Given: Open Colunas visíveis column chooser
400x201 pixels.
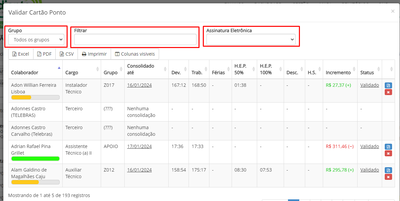Looking at the screenshot, I should tap(135, 54).
